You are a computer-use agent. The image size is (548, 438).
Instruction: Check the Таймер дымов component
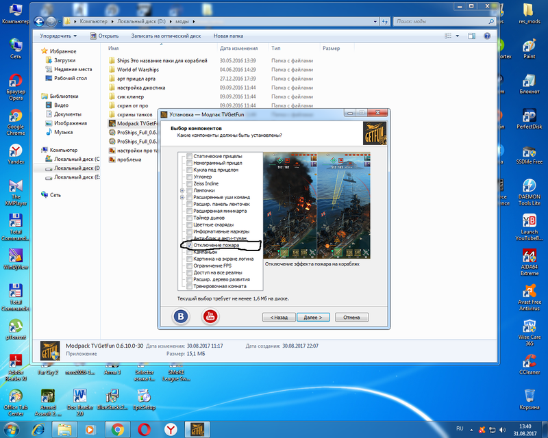(x=189, y=218)
